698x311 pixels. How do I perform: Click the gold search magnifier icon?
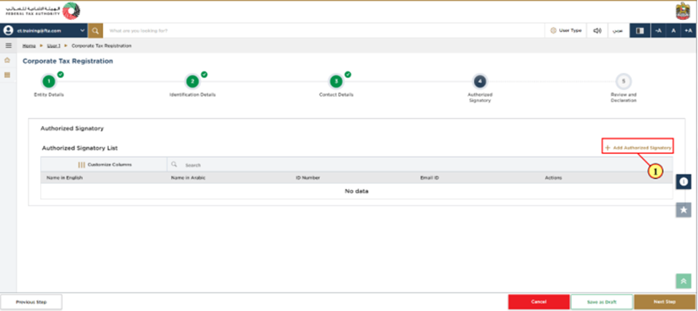[x=96, y=31]
